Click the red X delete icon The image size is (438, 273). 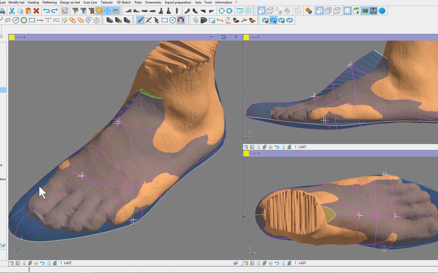tap(36, 11)
